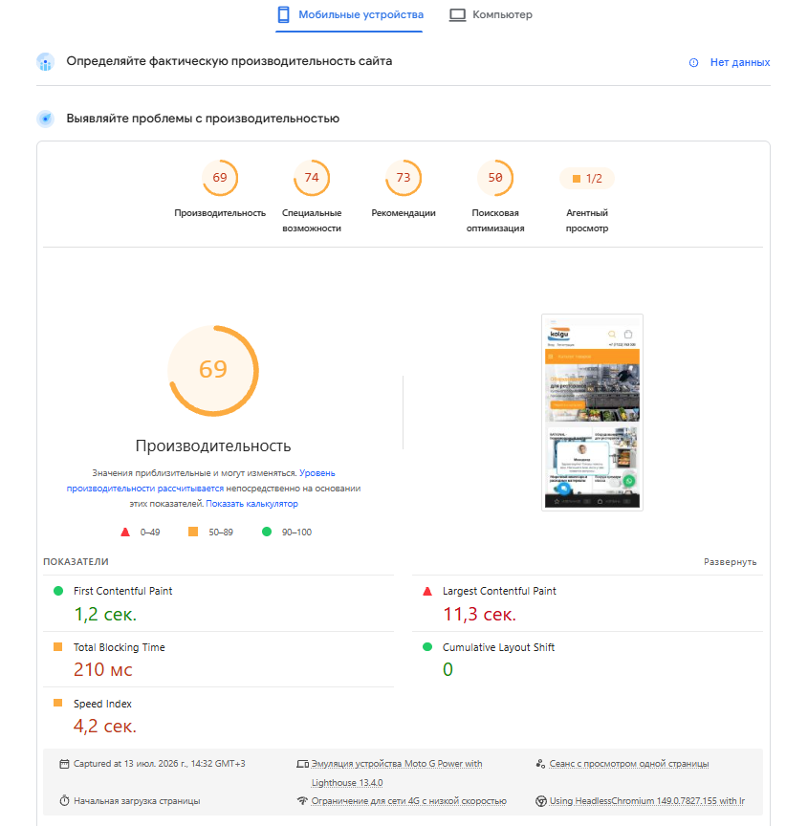This screenshot has width=808, height=826.
Task: Click the Chromium browser icon
Action: tap(541, 801)
